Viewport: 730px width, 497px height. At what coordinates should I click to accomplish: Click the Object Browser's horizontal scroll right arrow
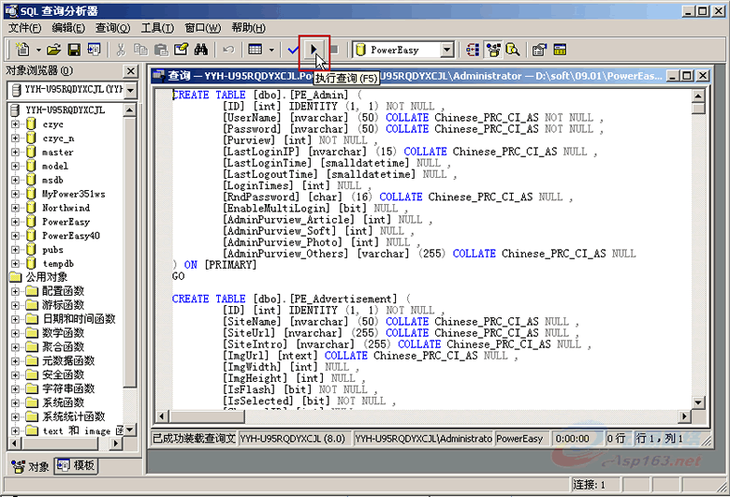[115, 444]
